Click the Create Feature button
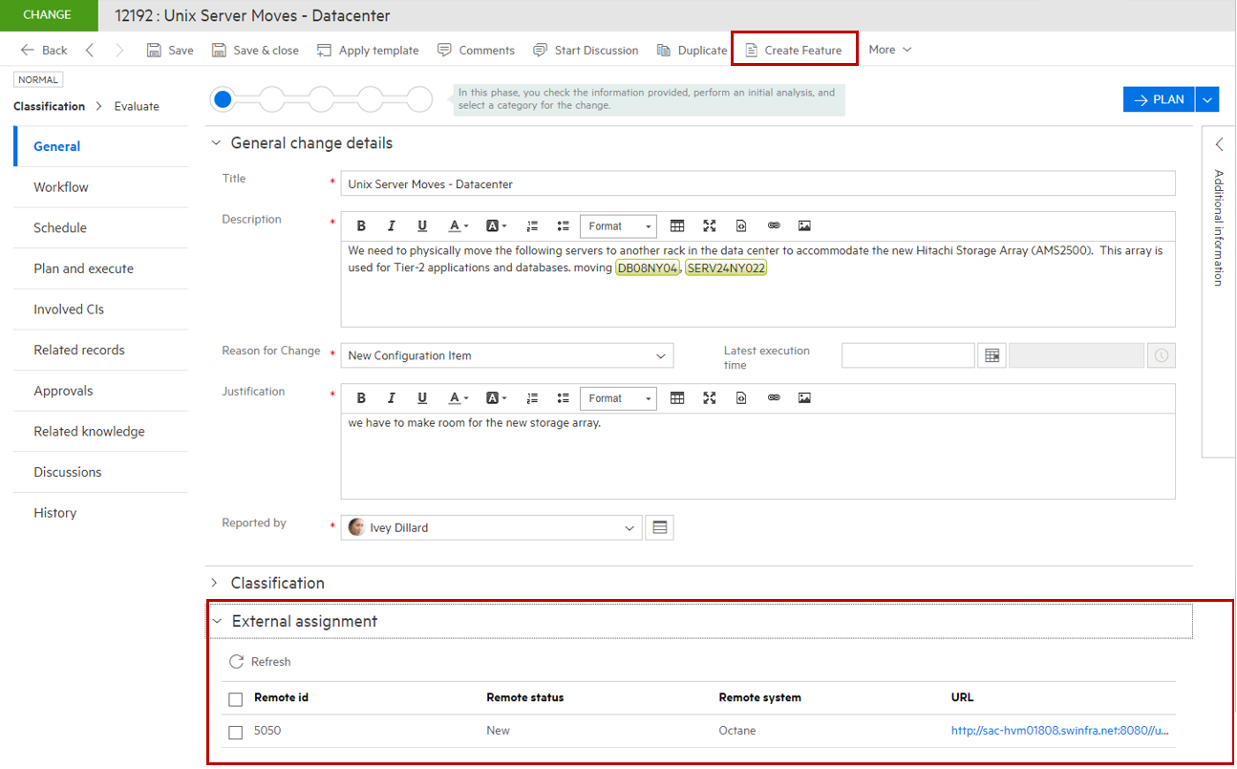Image resolution: width=1237 pixels, height=769 pixels. [x=795, y=49]
